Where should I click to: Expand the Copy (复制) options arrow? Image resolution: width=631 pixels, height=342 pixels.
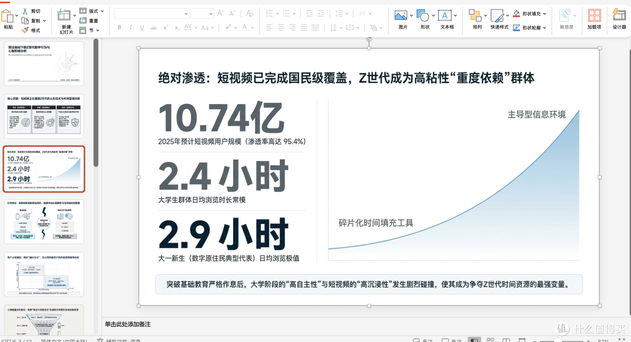(44, 20)
